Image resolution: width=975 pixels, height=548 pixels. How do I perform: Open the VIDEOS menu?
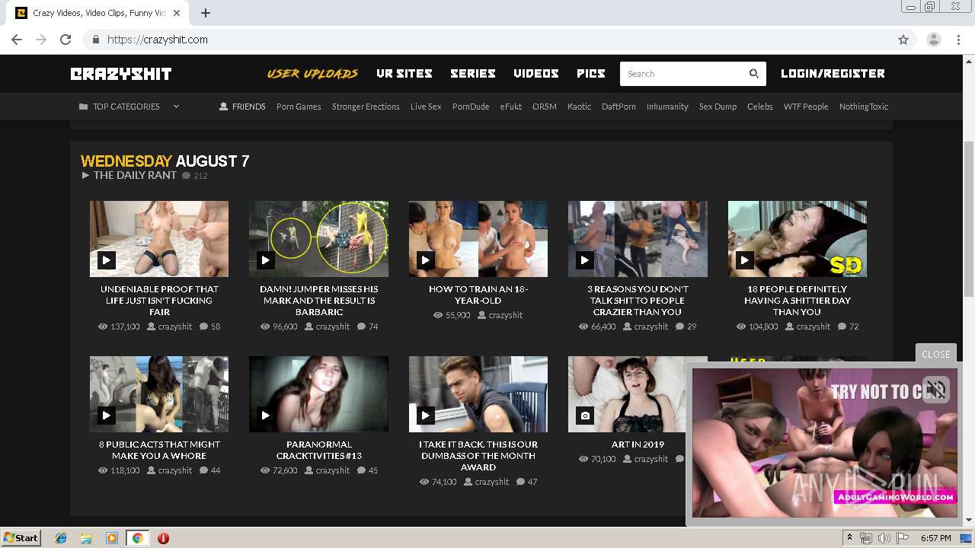536,74
